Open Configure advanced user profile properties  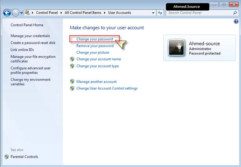click(31, 70)
